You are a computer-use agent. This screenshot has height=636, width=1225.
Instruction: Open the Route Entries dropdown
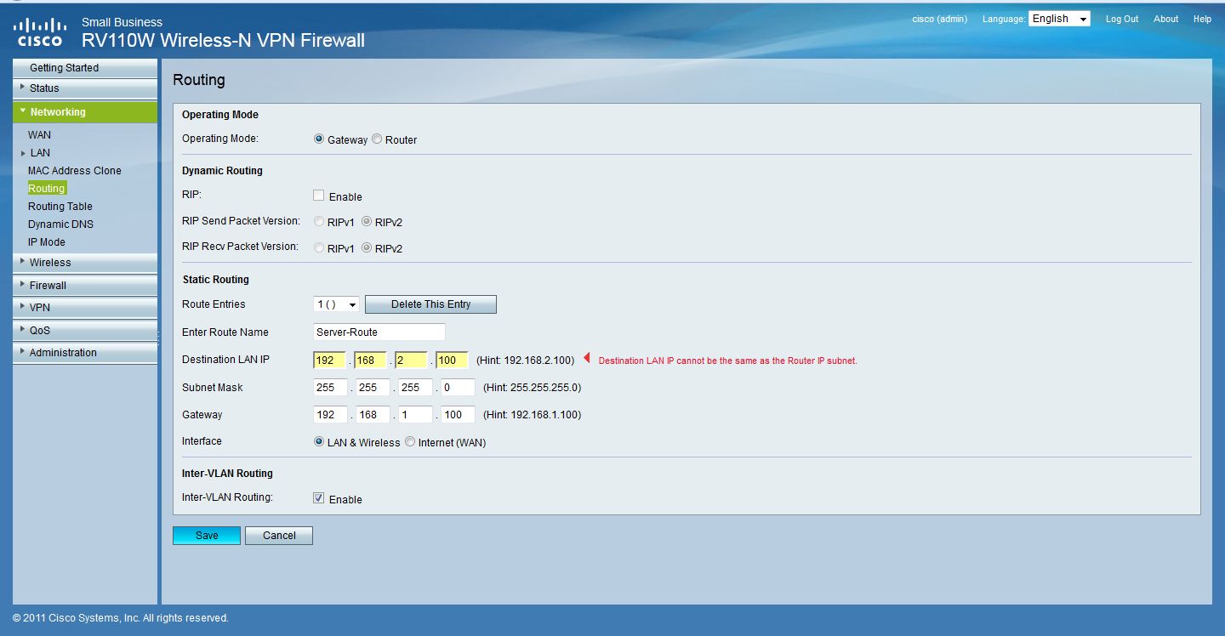[x=337, y=304]
